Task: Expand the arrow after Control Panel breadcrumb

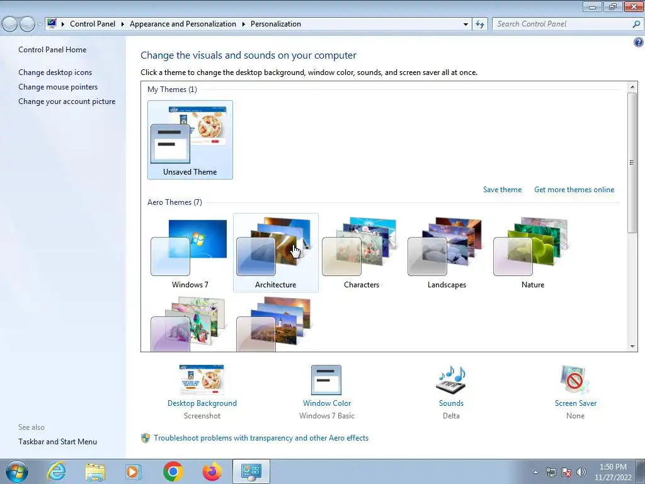Action: [x=123, y=25]
